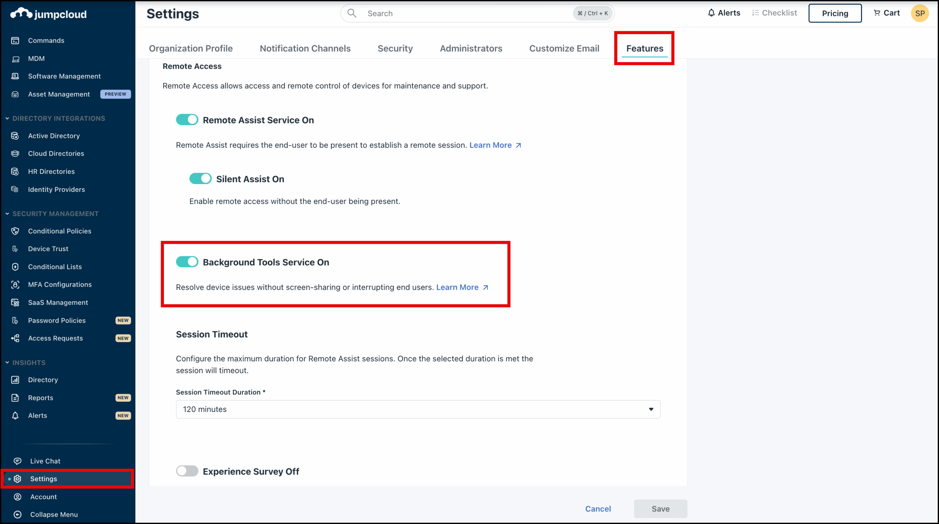Open Active Directory sidebar icon

[x=15, y=136]
